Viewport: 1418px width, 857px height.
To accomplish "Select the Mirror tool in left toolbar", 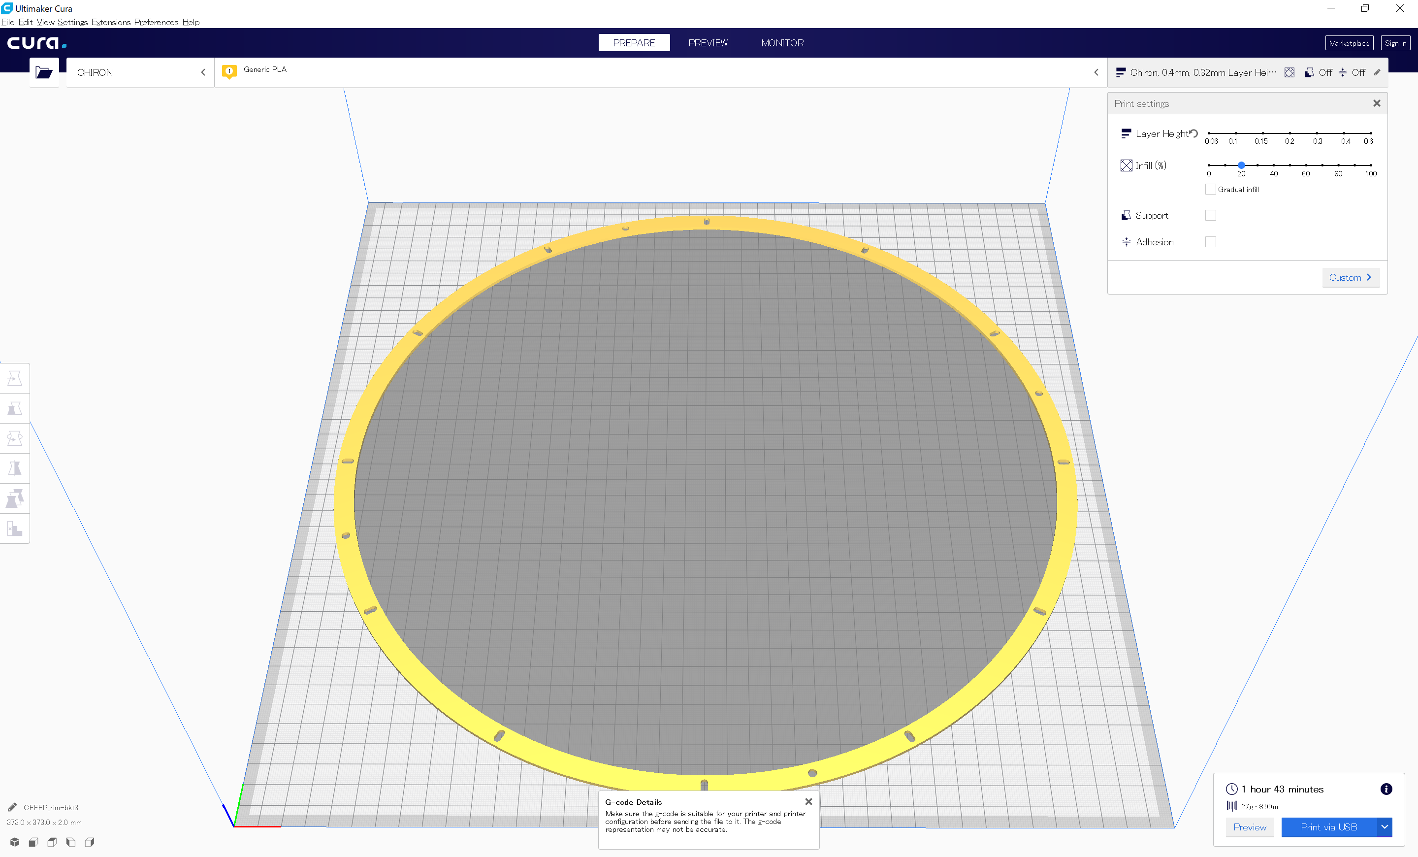I will [15, 468].
